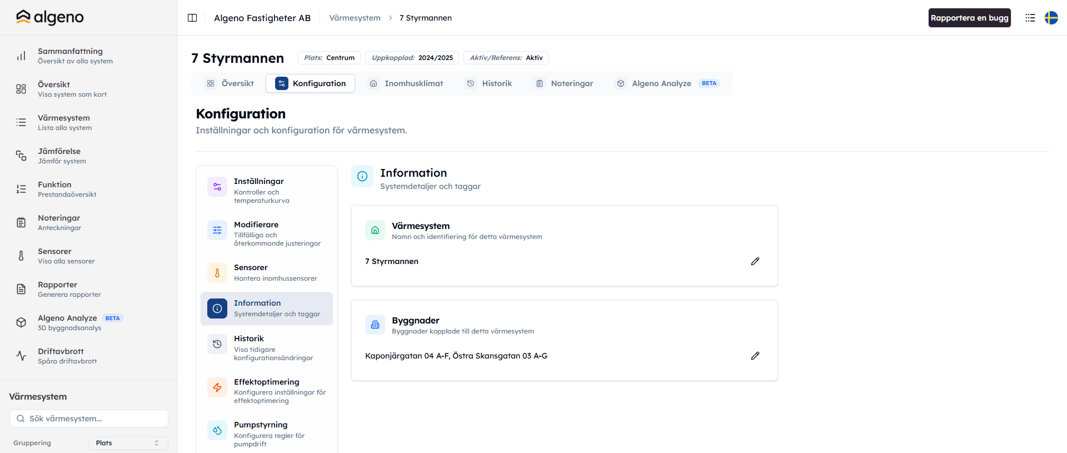Viewport: 1067px width, 453px height.
Task: Toggle the sidebar panel icon
Action: (192, 18)
